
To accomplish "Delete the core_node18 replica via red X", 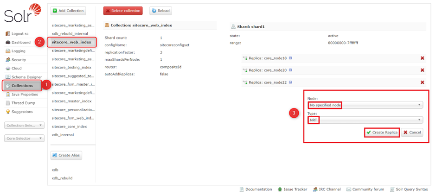I will coord(422,58).
